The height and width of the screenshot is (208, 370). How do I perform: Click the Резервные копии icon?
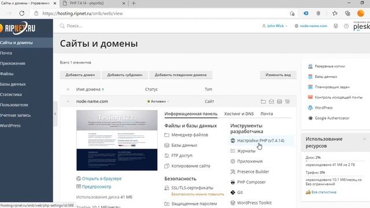tap(310, 66)
